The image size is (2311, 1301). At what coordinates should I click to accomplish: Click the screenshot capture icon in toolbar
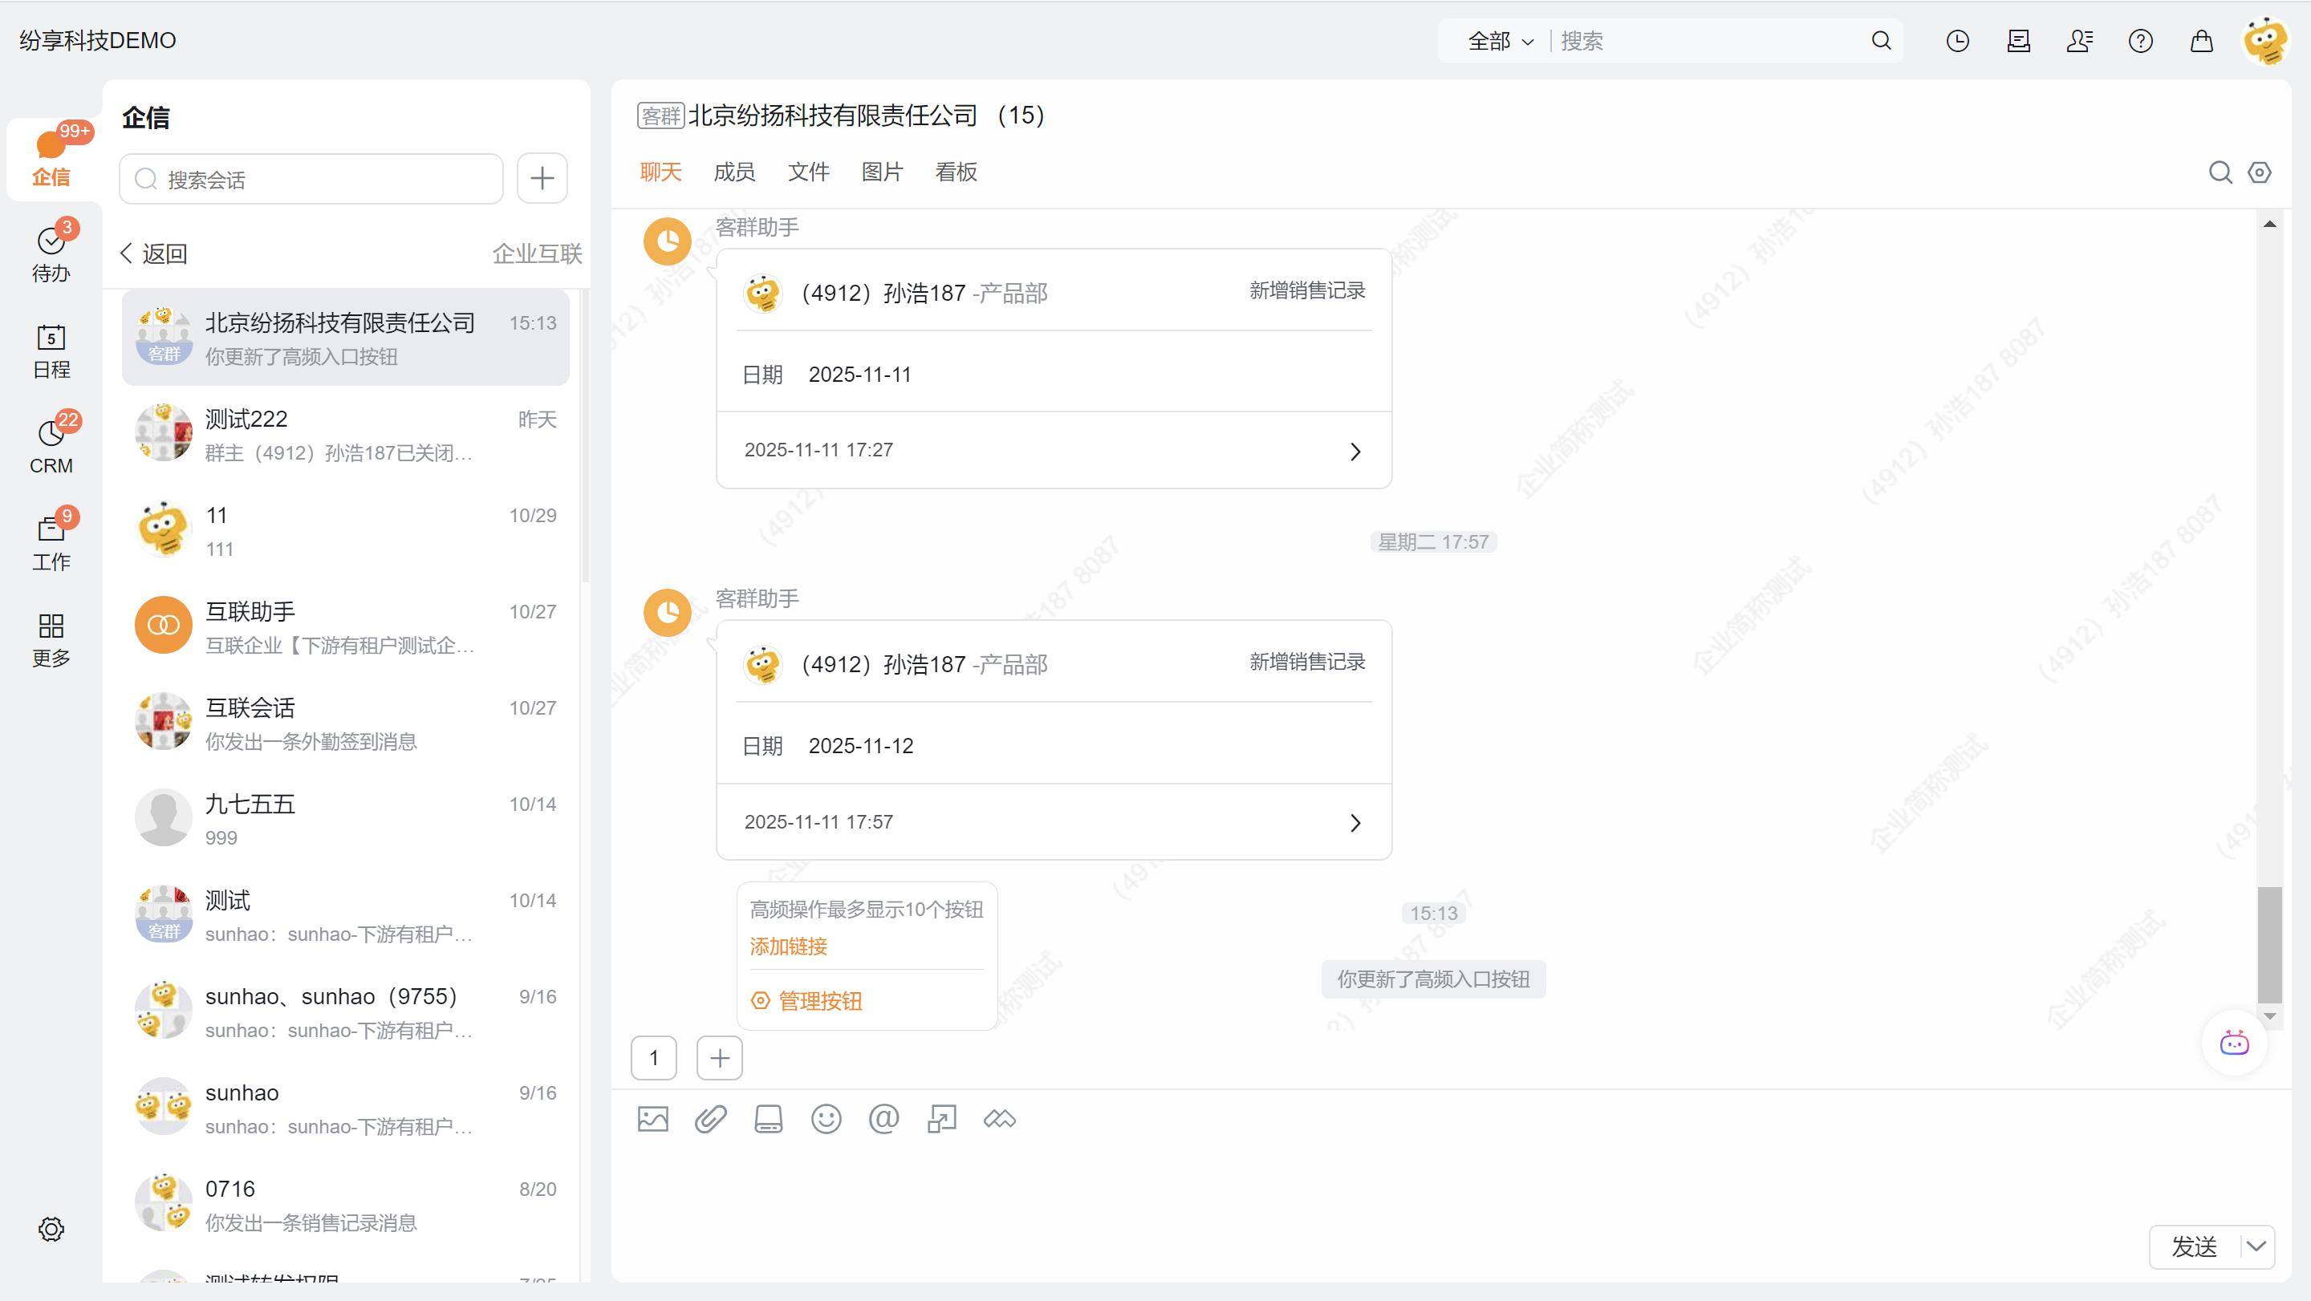pyautogui.click(x=941, y=1119)
